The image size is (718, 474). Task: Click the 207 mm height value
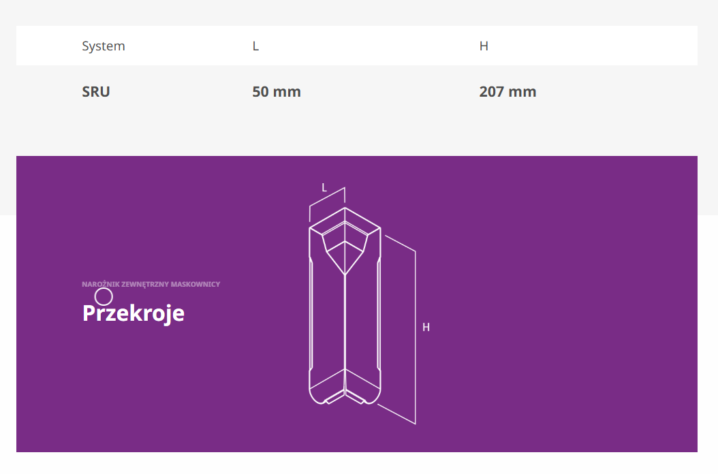coord(508,92)
